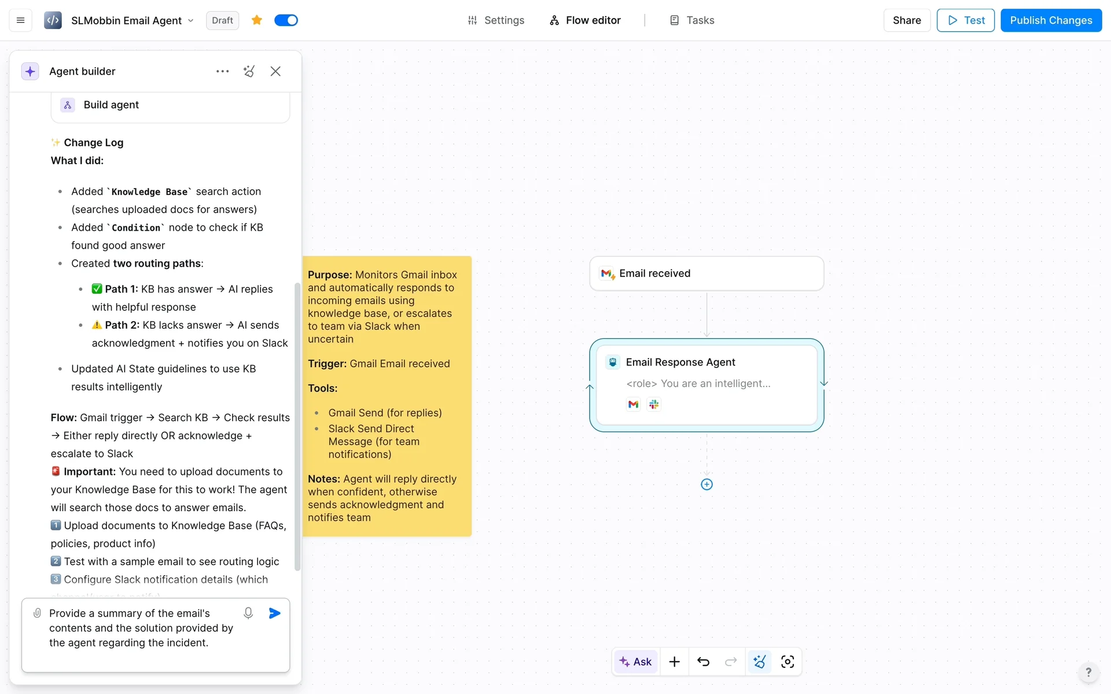Toggle the magic wand button in canvas toolbar
The image size is (1111, 694).
click(x=760, y=662)
